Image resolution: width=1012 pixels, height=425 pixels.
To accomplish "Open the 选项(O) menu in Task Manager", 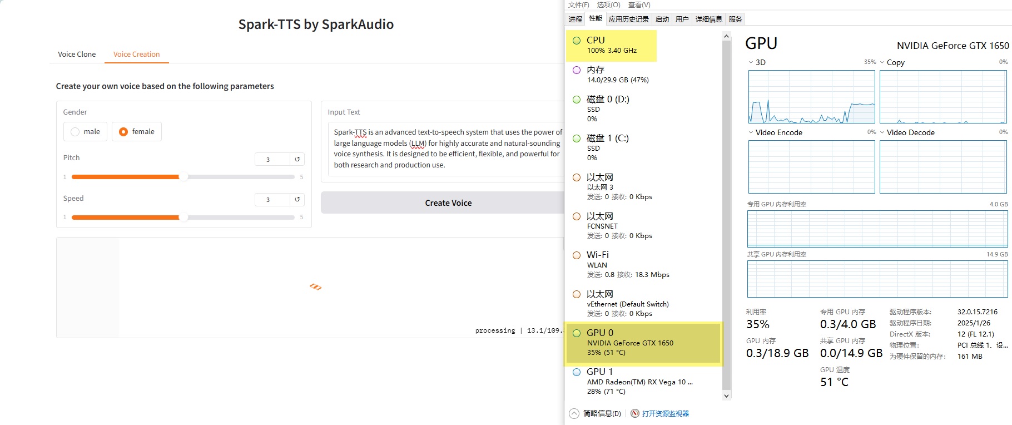I will pyautogui.click(x=608, y=4).
